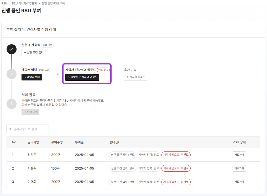Click 계약서 입력: 완료 tag for 이영희
267x196 pixels.
tap(149, 182)
